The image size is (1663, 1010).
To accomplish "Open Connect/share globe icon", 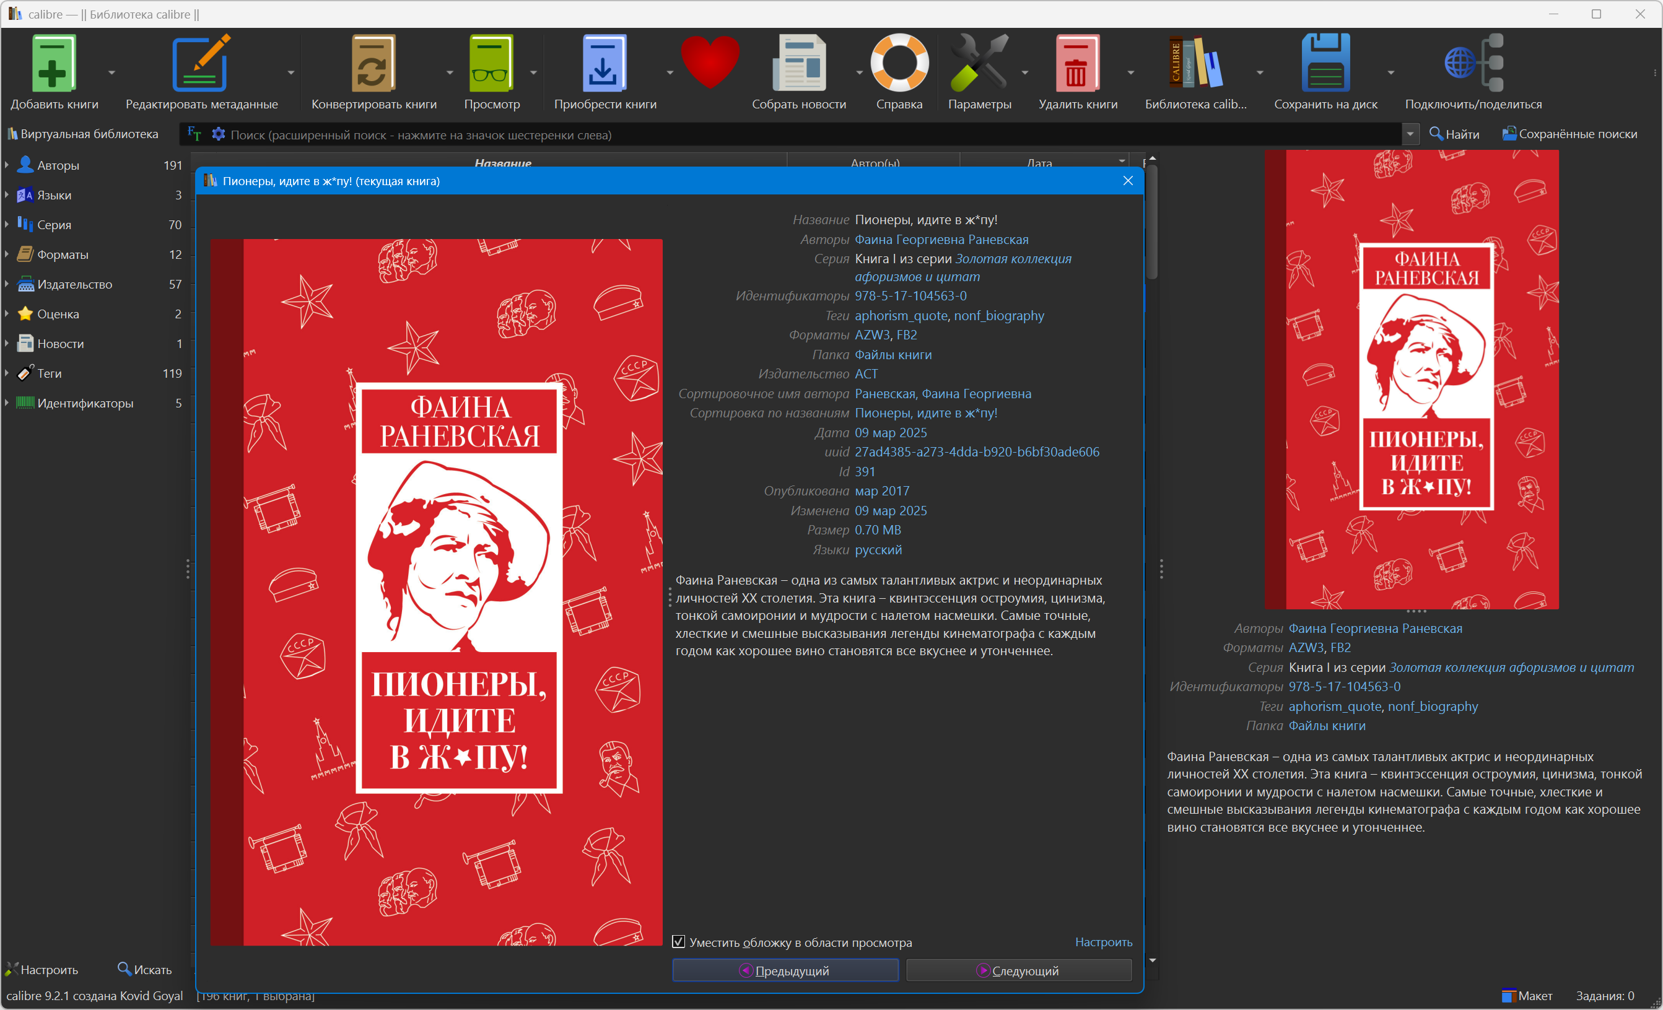I will coord(1473,63).
